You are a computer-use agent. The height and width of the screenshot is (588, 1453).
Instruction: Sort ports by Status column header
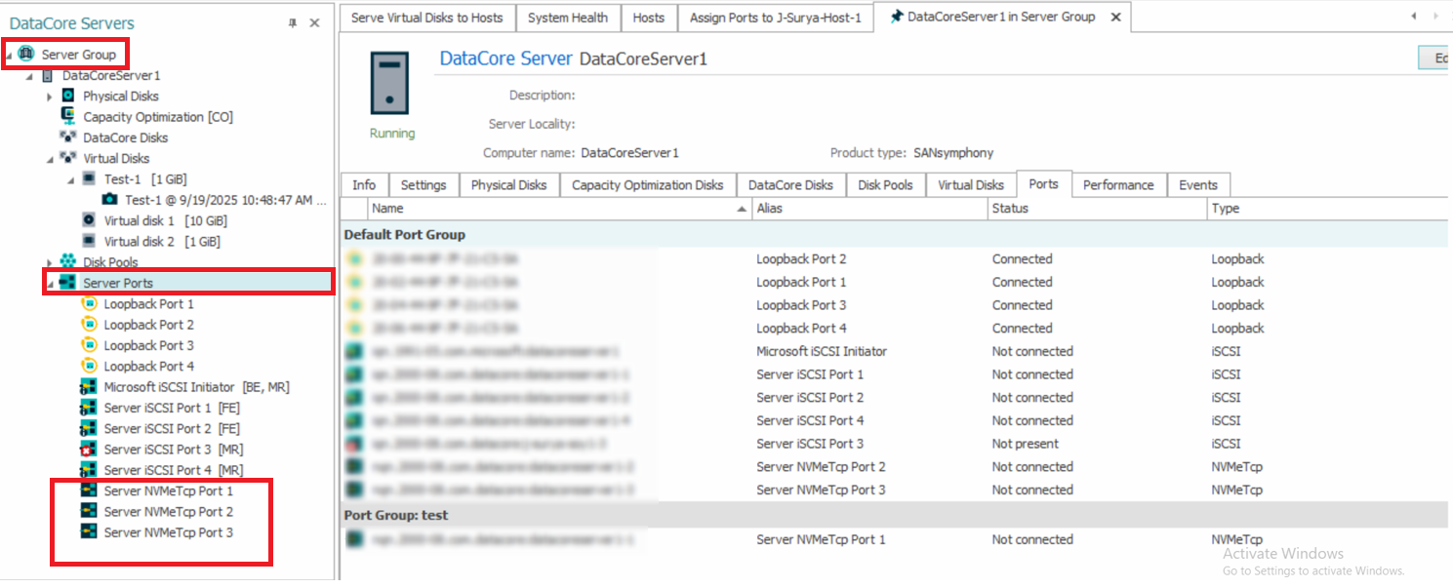1010,209
